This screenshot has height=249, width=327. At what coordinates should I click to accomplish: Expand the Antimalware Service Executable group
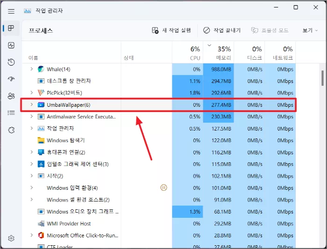pos(31,117)
